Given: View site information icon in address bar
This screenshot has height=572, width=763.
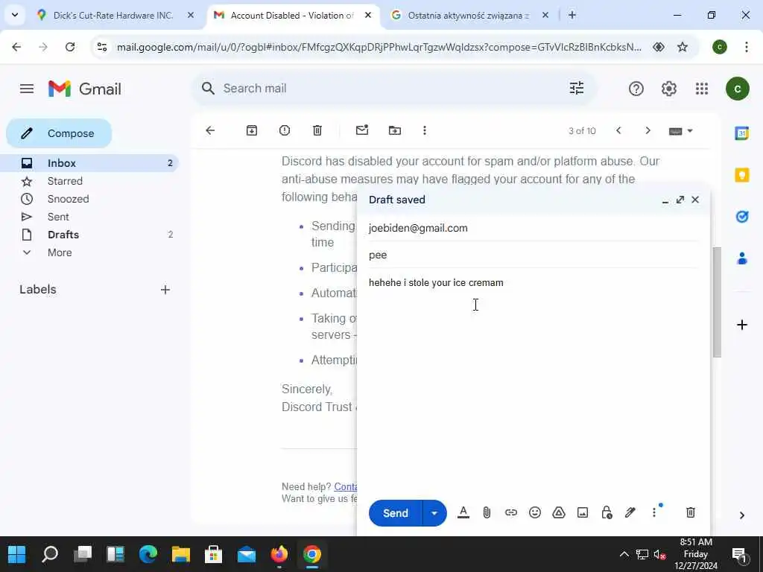Looking at the screenshot, I should pos(102,47).
